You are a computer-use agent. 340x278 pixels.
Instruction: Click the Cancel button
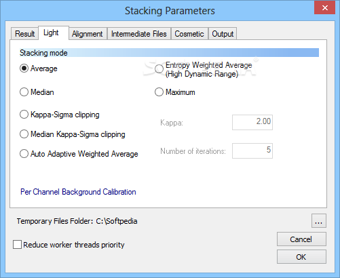(301, 239)
